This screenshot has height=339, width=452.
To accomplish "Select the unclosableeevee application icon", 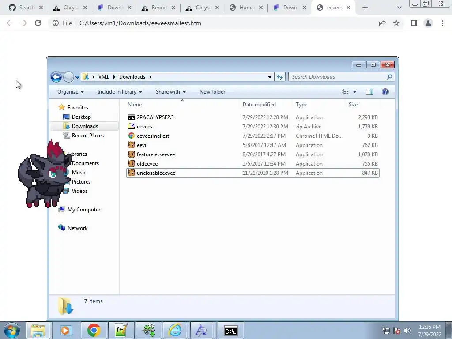I will (132, 173).
